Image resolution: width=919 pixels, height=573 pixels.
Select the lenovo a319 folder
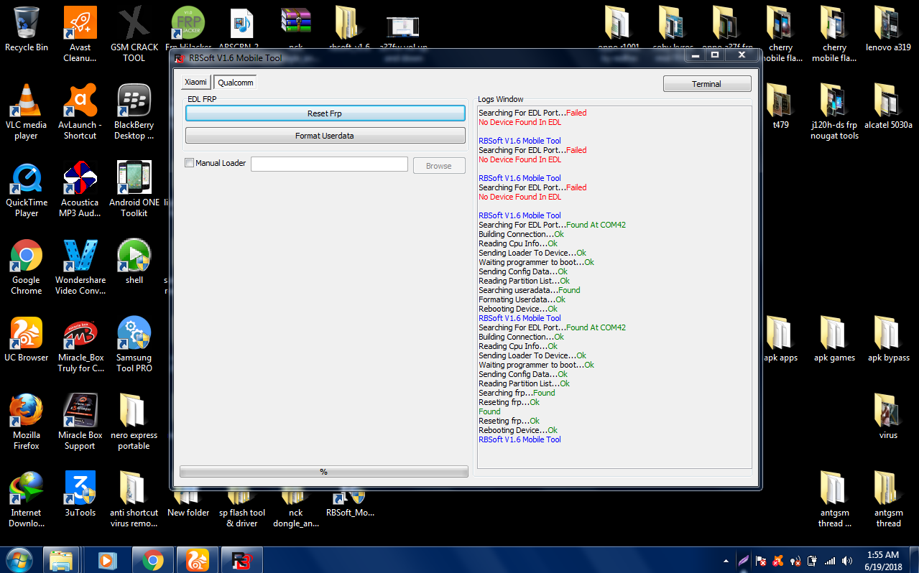(888, 28)
